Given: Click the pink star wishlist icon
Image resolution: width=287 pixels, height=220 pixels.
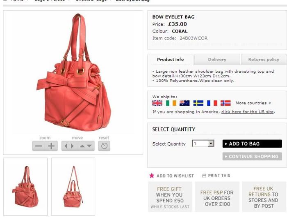Looking at the screenshot, I should point(152,176).
